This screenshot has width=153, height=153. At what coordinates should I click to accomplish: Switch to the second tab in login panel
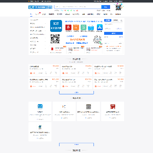pyautogui.click(x=116, y=20)
